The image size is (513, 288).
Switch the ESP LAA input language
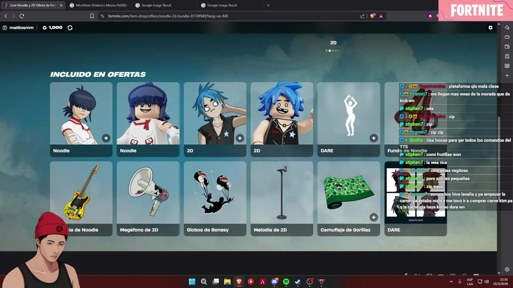pos(470,282)
